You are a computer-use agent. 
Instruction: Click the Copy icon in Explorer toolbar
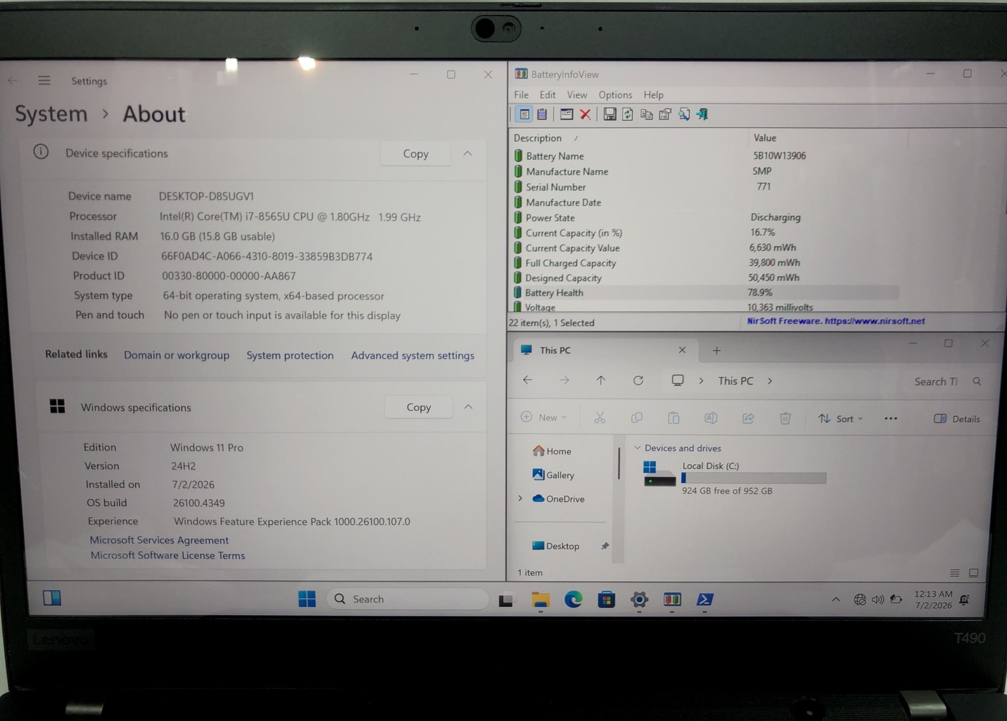coord(636,418)
